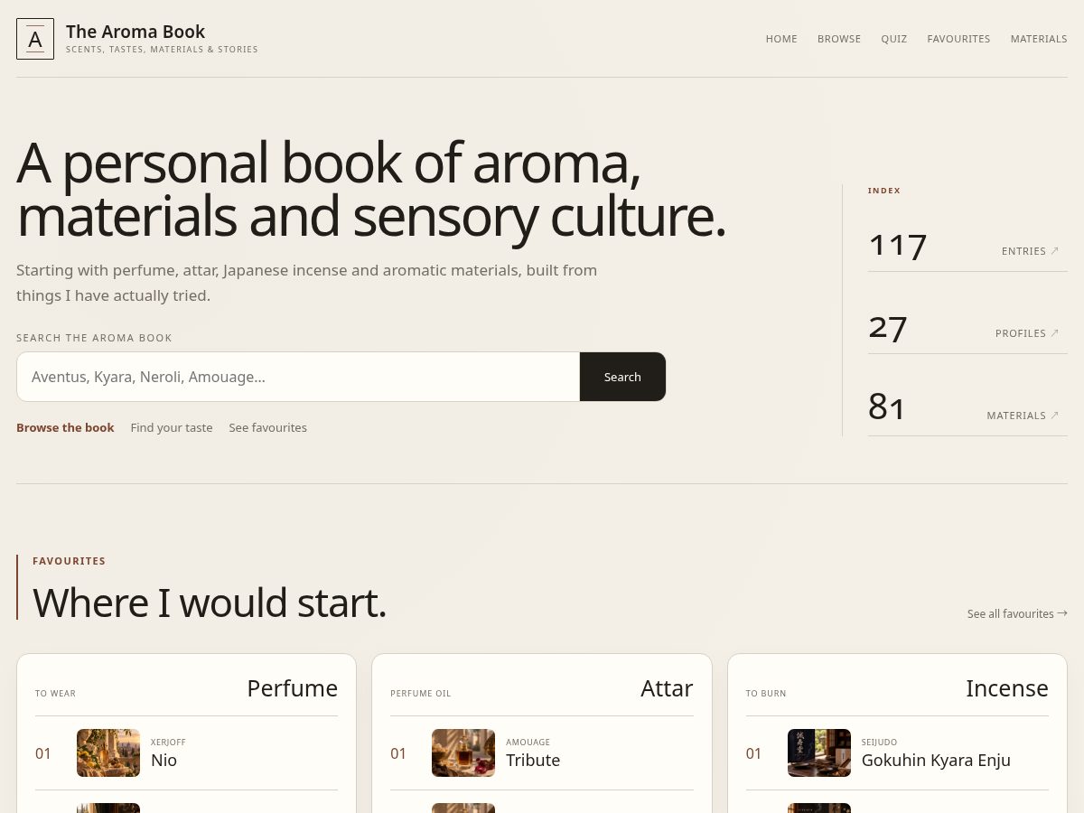
Task: Click the Seijudo brand label
Action: click(879, 743)
